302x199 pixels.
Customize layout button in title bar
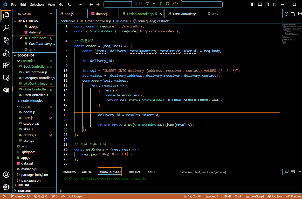point(273,4)
